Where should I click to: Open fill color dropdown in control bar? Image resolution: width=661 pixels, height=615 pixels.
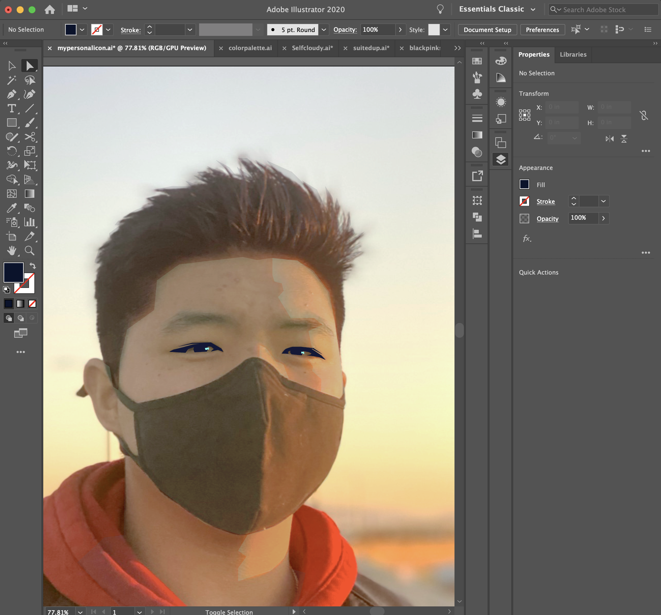click(82, 30)
